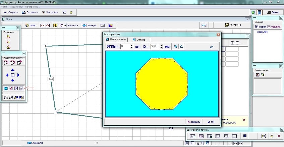Viewport: 284px width, 147px height.
Task: Click the green calculator icon at top right
Action: 253,12
